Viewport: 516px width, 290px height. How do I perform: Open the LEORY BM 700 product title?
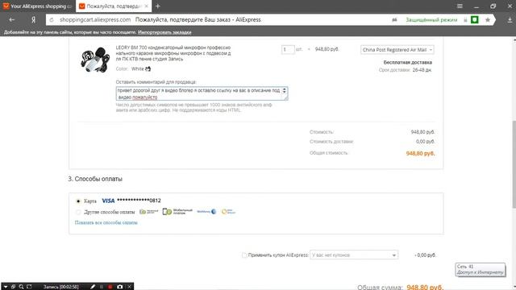[173, 53]
